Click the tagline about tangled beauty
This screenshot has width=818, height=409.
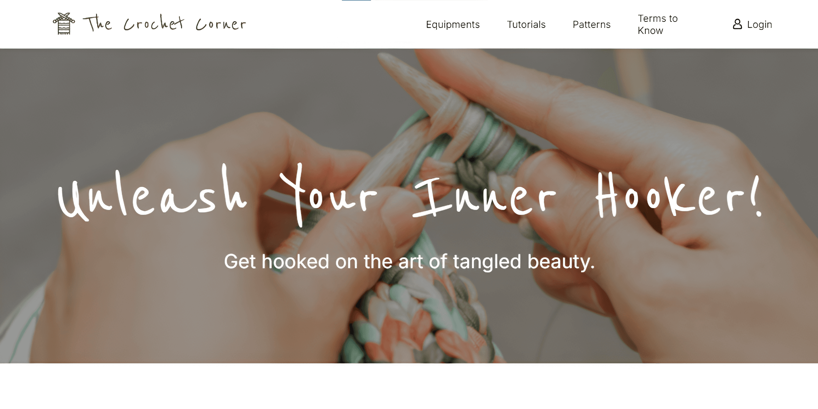[409, 262]
